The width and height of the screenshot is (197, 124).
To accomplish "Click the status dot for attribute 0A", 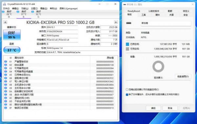I will tap(6, 91).
